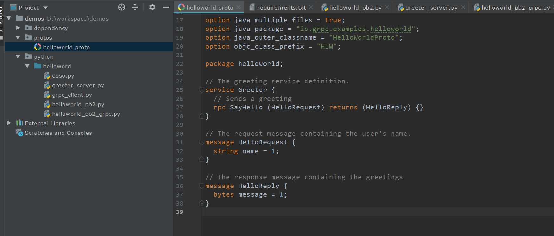Close the helloworld.proto tab
554x236 pixels.
(238, 7)
